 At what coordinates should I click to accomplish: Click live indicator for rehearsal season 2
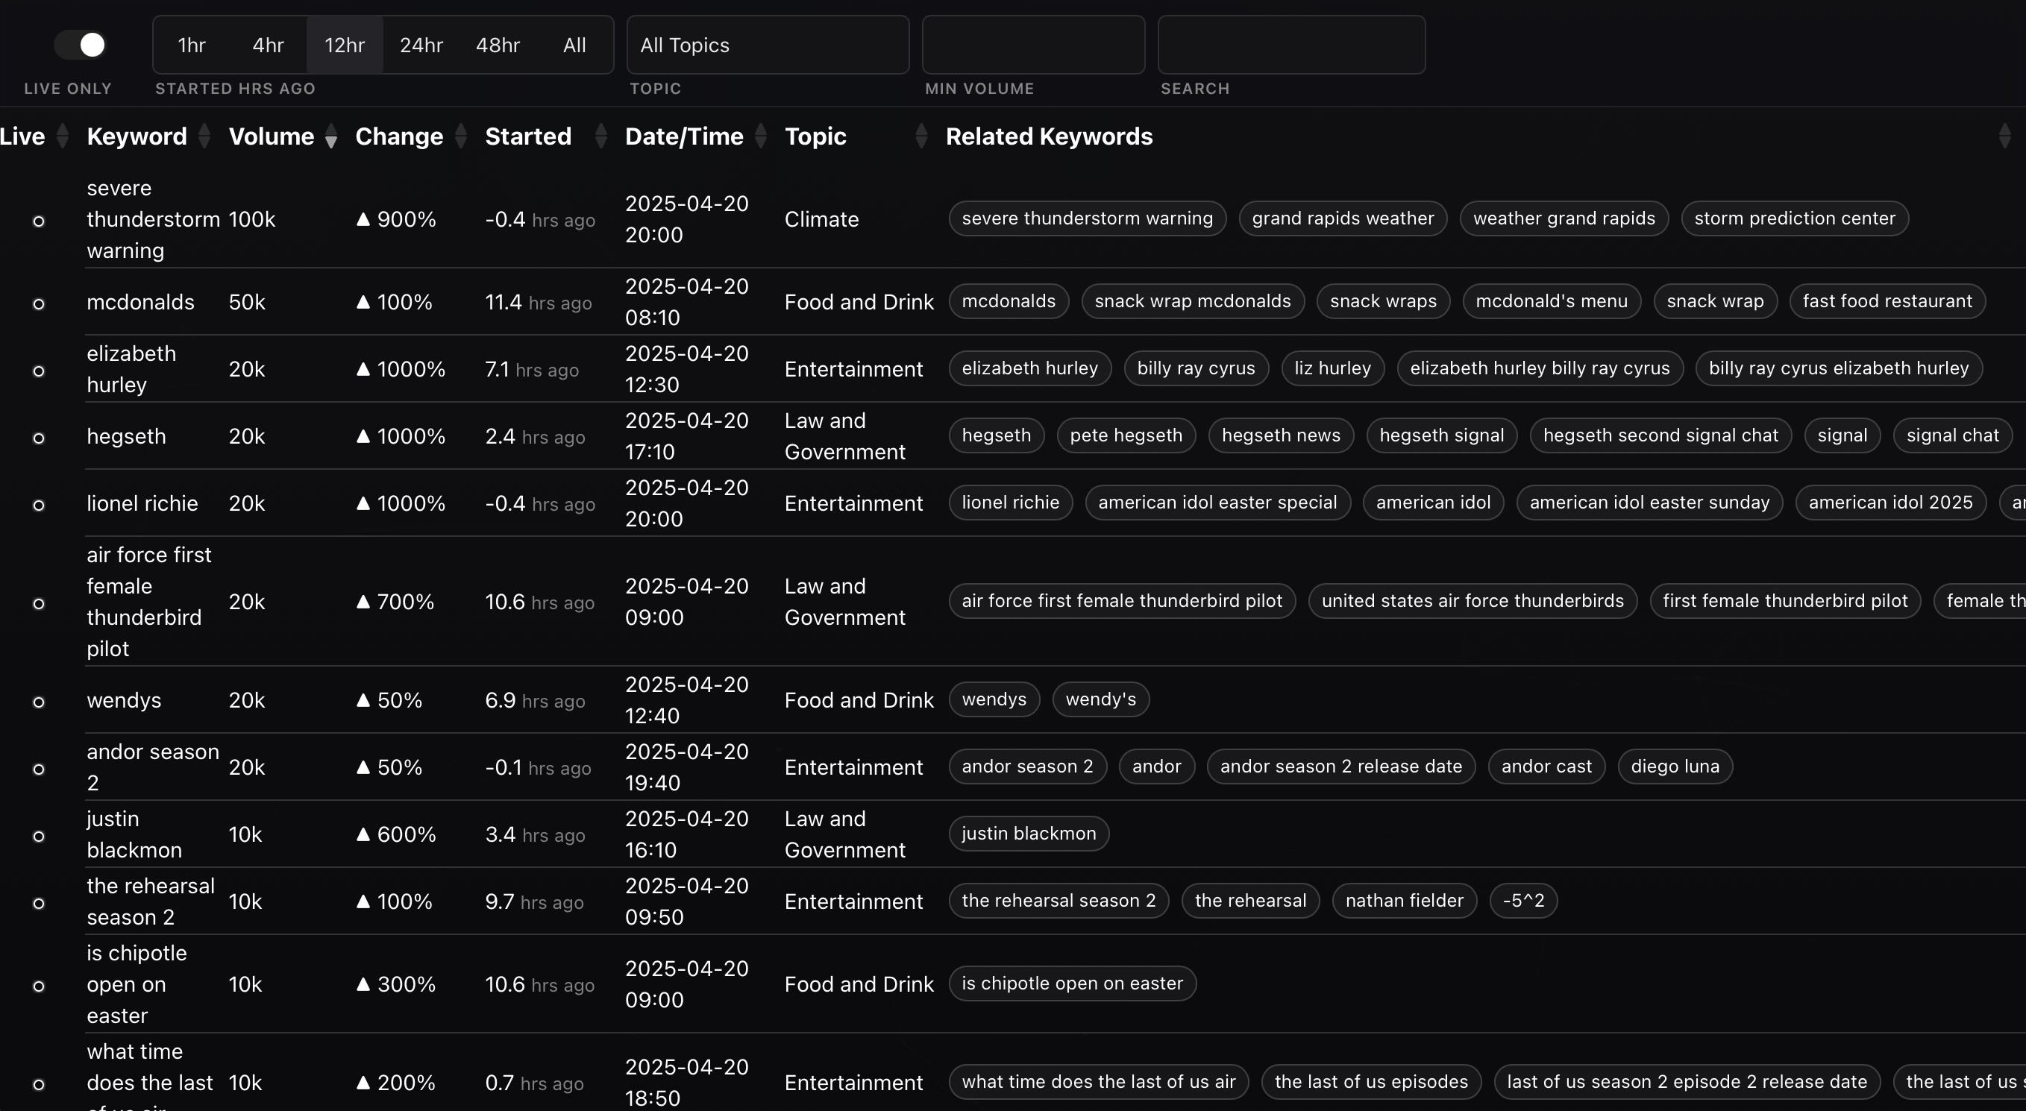tap(39, 903)
